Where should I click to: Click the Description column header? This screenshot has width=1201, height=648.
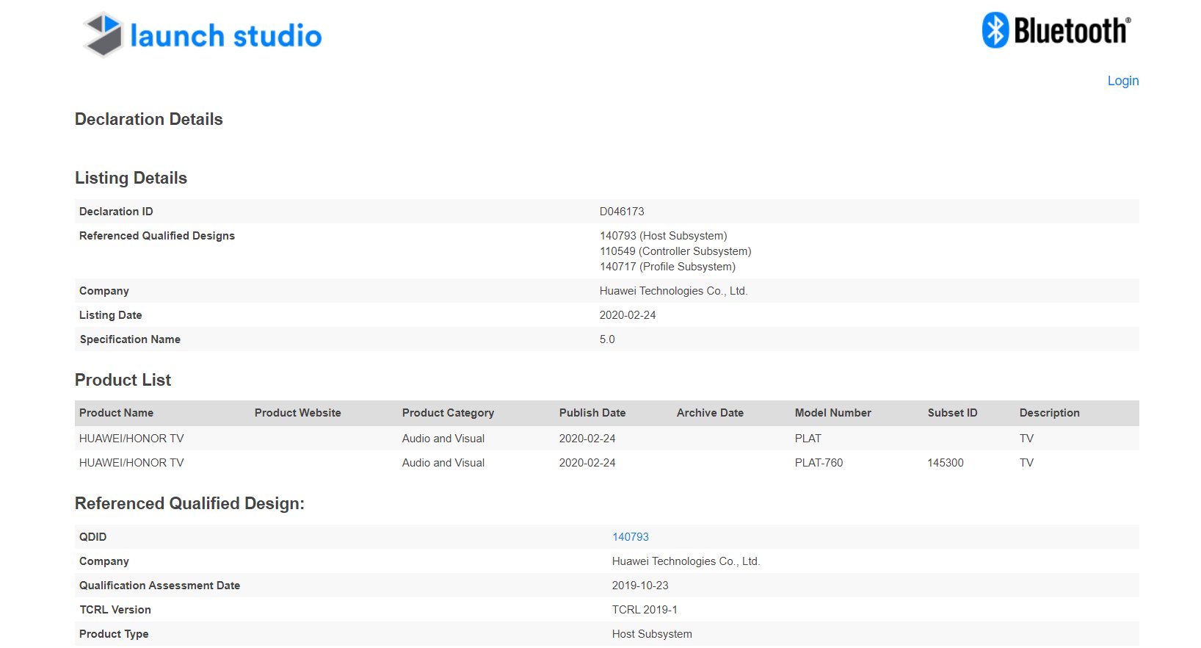tap(1050, 413)
